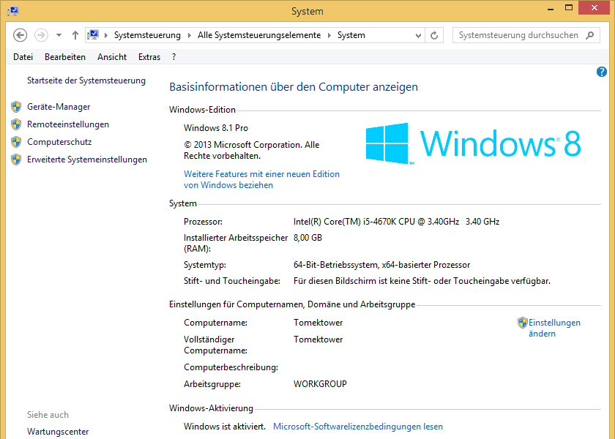Click the forward navigation arrow
Image resolution: width=615 pixels, height=439 pixels.
[x=41, y=35]
